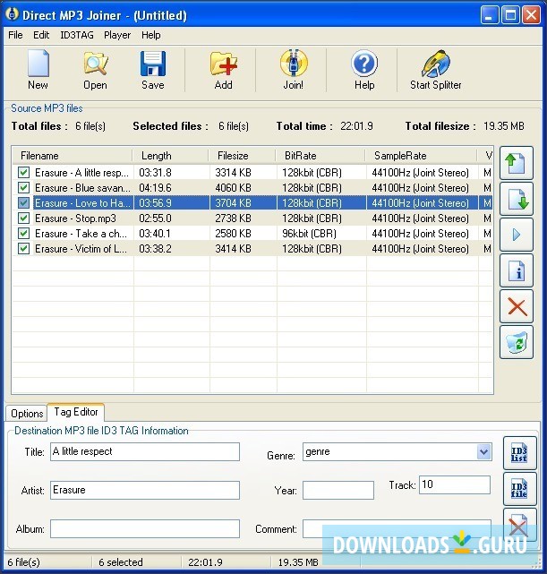
Task: Click the ID3 file button
Action: coord(519,489)
